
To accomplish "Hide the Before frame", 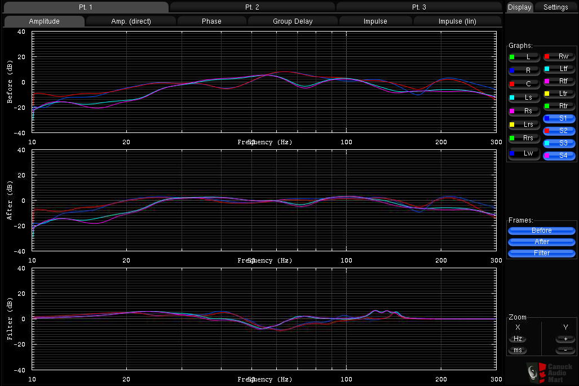I will (x=541, y=230).
